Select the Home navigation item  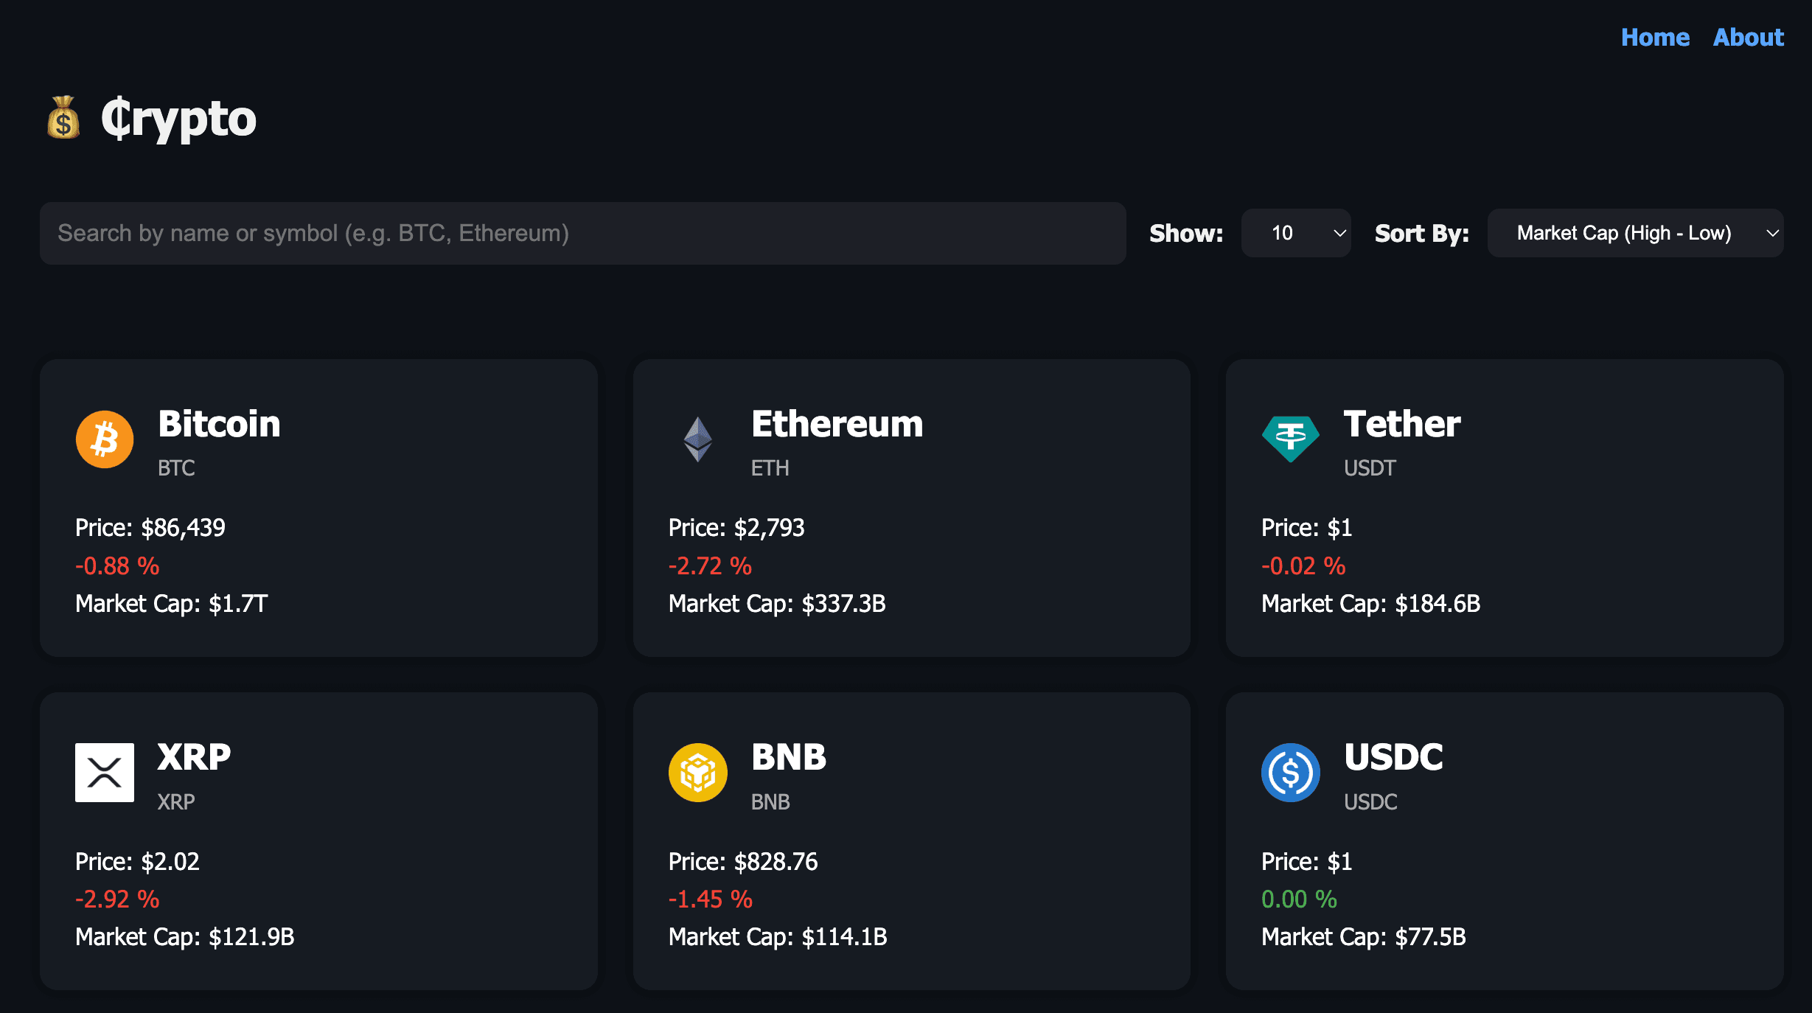[x=1656, y=37]
